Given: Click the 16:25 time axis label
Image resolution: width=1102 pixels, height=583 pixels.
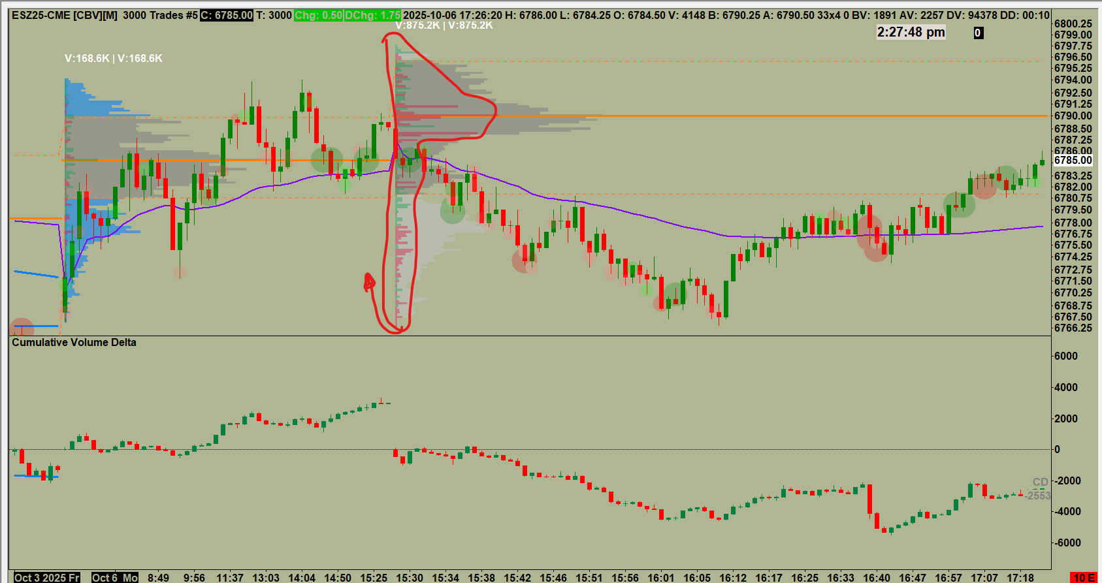Looking at the screenshot, I should [805, 578].
